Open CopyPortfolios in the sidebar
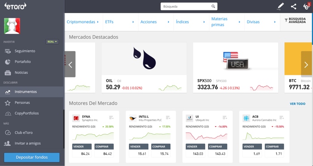Screen dimensions: 313x166 point(26,113)
